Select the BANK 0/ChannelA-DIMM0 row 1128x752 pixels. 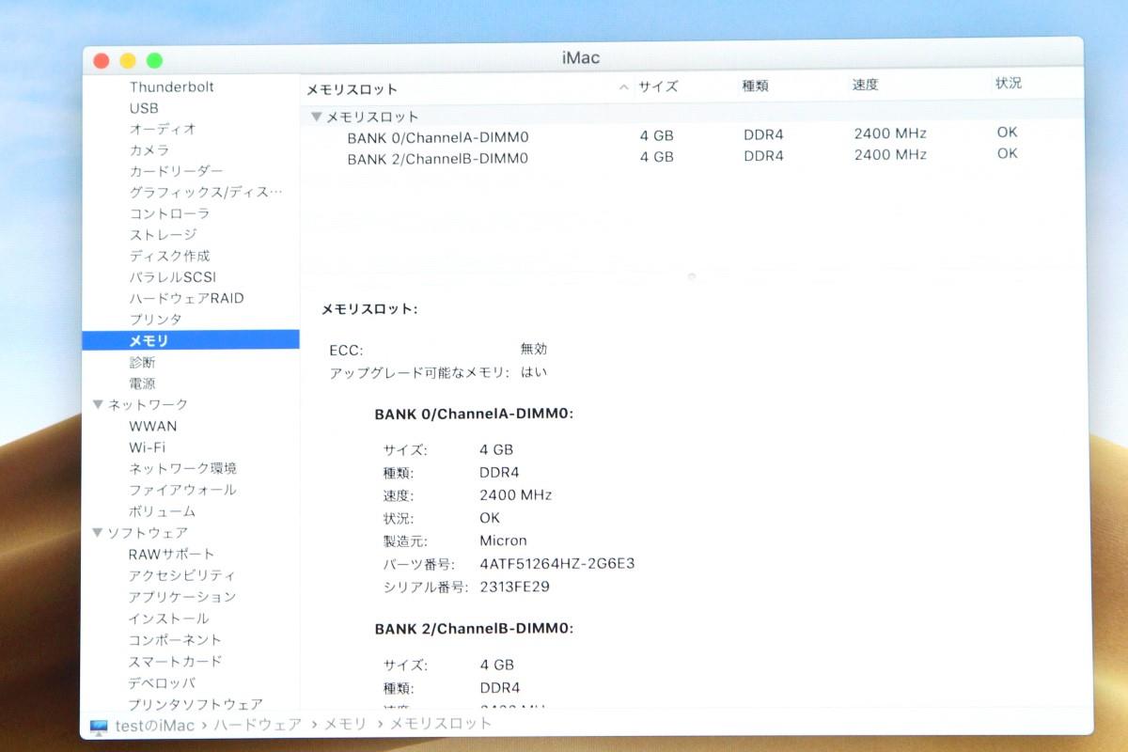438,136
